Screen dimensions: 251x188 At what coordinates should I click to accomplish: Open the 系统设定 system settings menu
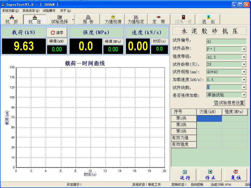point(30,11)
